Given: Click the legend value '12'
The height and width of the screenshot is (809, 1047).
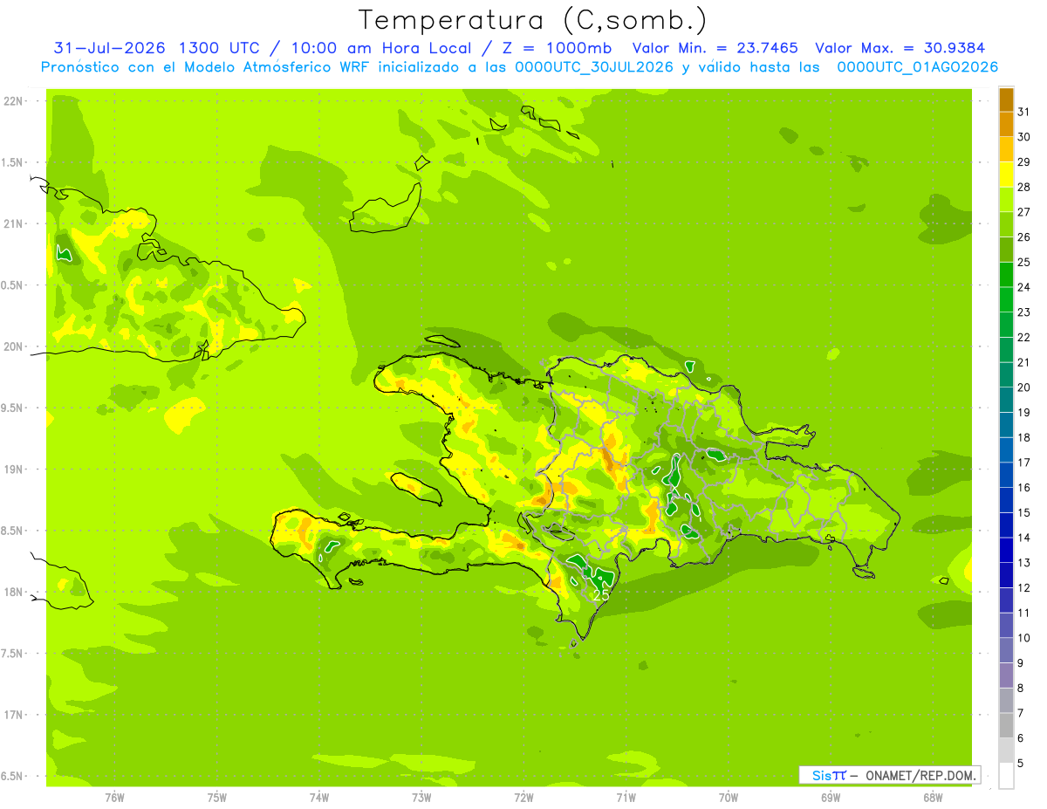Looking at the screenshot, I should tap(1024, 588).
